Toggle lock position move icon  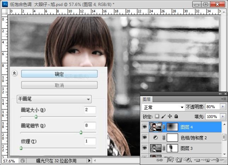click(170, 116)
